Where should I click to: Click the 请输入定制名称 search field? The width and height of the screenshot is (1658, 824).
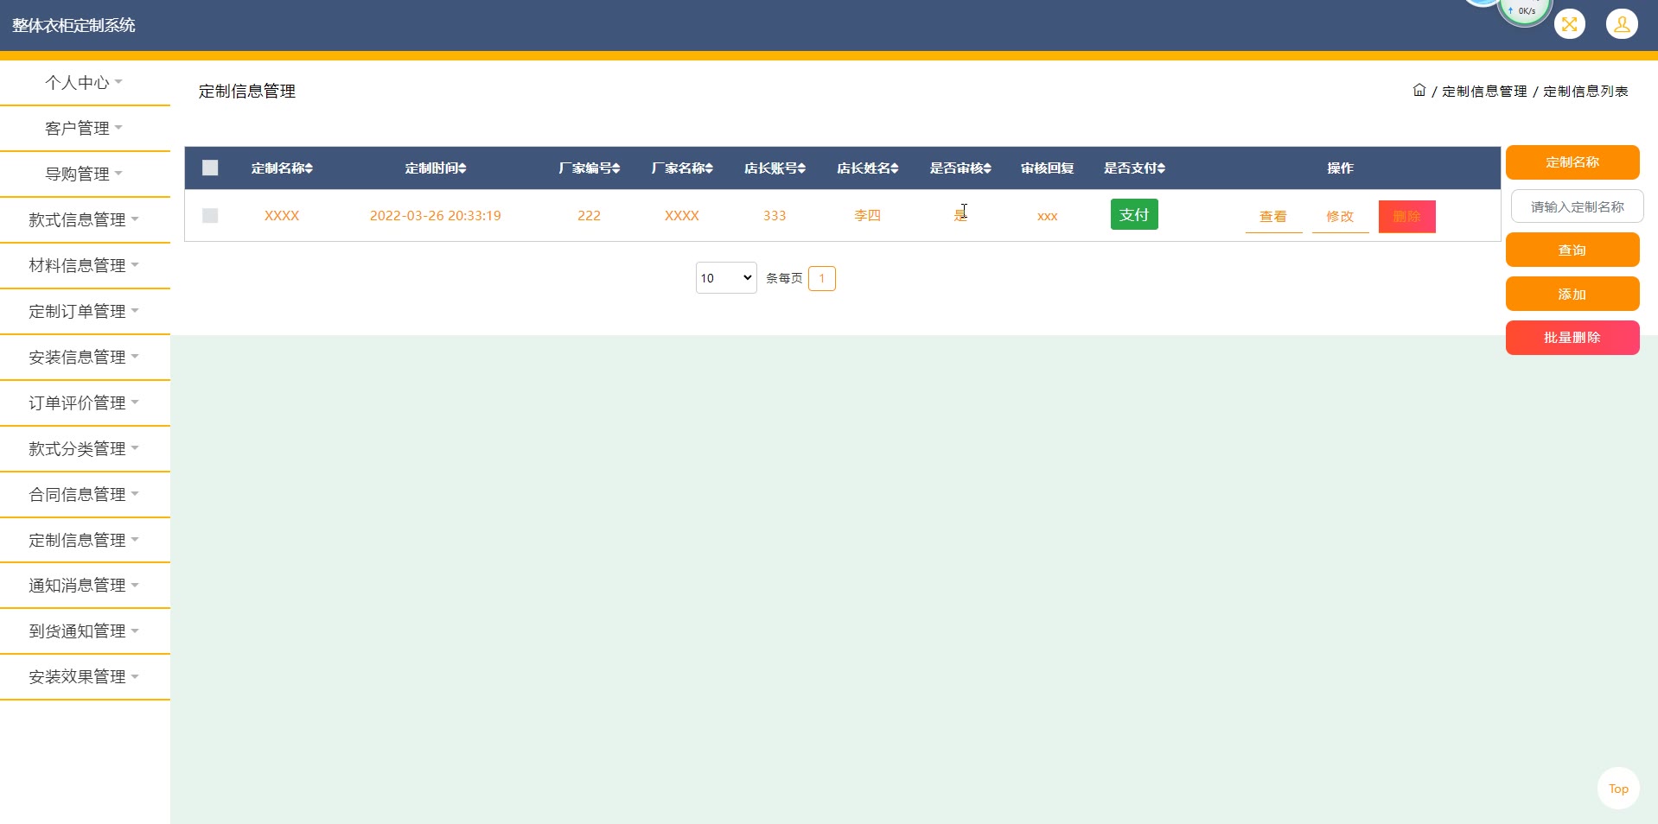tap(1577, 206)
